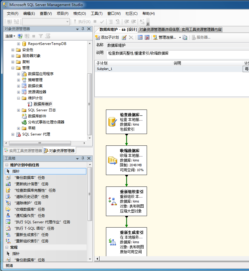Select 指针 under 维护计划中的任务
The image size is (249, 271).
pos(46,171)
